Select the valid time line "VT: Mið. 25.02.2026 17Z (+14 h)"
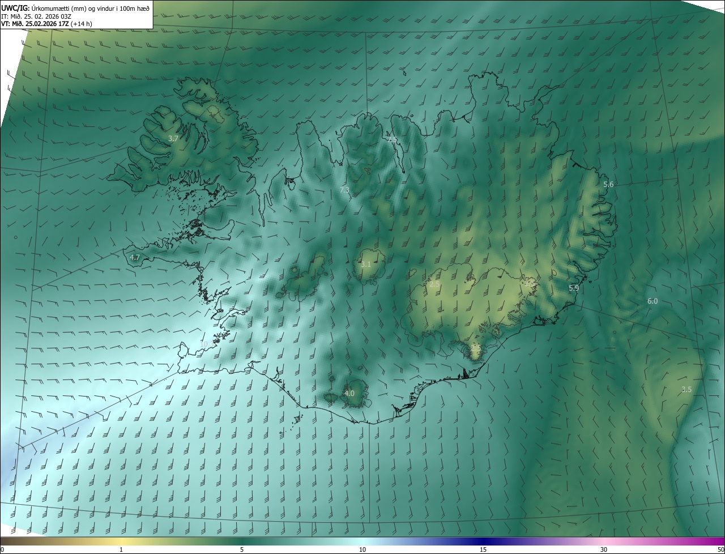725x554 pixels. tap(48, 24)
